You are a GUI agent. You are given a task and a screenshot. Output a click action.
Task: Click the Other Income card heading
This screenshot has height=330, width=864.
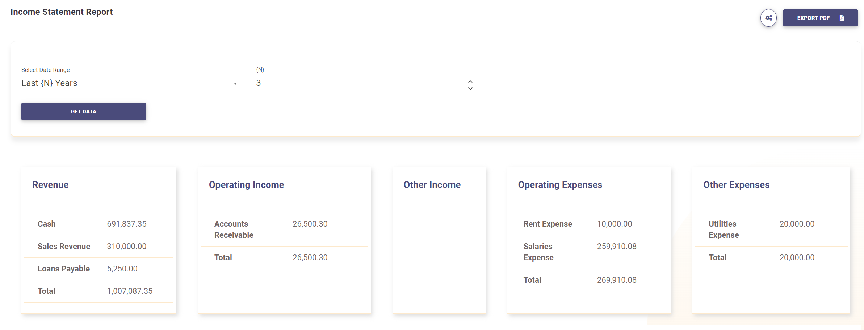coord(432,185)
